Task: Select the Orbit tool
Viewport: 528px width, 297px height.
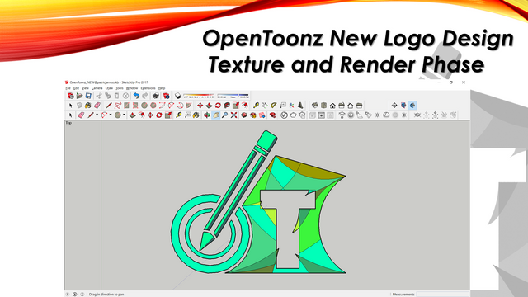Action: [207, 115]
